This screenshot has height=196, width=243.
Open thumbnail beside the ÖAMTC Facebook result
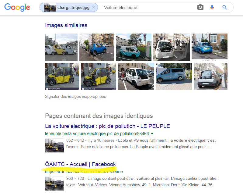(x=54, y=184)
